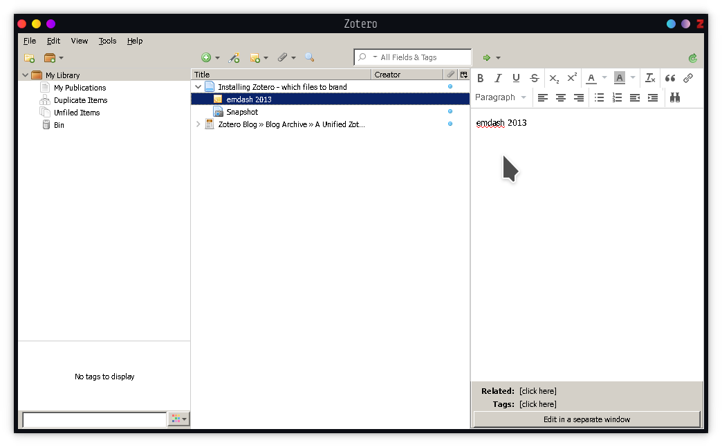This screenshot has height=447, width=722.
Task: Open the Edit menu
Action: 53,41
